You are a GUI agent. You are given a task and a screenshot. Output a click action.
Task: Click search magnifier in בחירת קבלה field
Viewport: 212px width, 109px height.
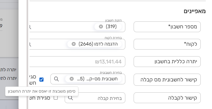click(x=70, y=98)
